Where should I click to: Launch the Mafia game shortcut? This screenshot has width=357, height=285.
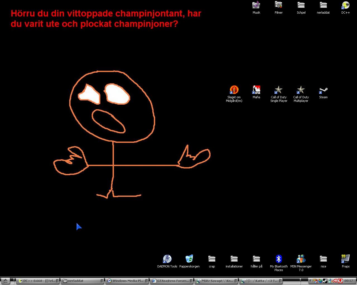coord(256,92)
